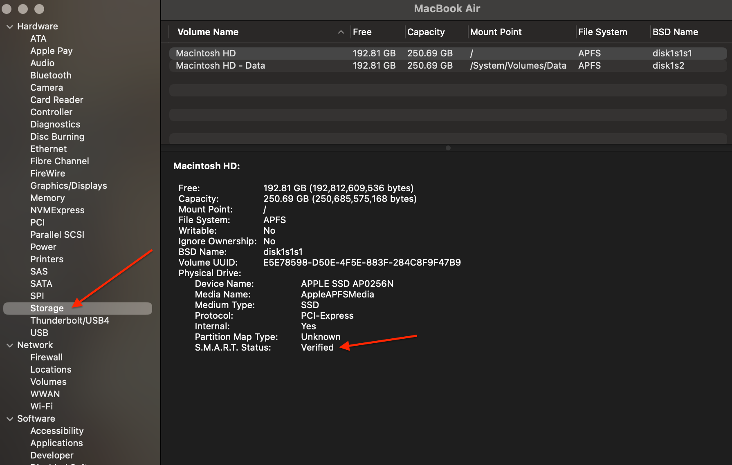Select Audio in the sidebar
This screenshot has height=465, width=732.
click(42, 63)
